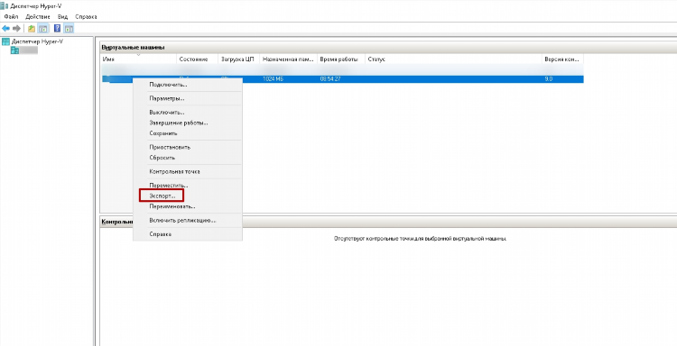Sort by Состояние column header
Screen dimensions: 677x346
(x=198, y=59)
